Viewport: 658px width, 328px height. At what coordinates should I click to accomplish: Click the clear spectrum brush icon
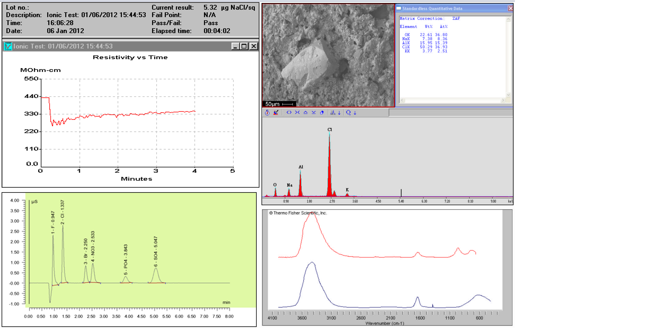[x=276, y=112]
